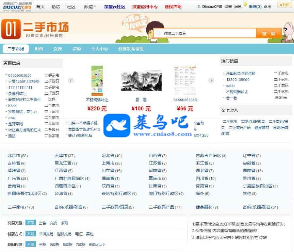The width and height of the screenshot is (294, 252).
Task: Click previous arrow in product carousel
Action: 71,80
